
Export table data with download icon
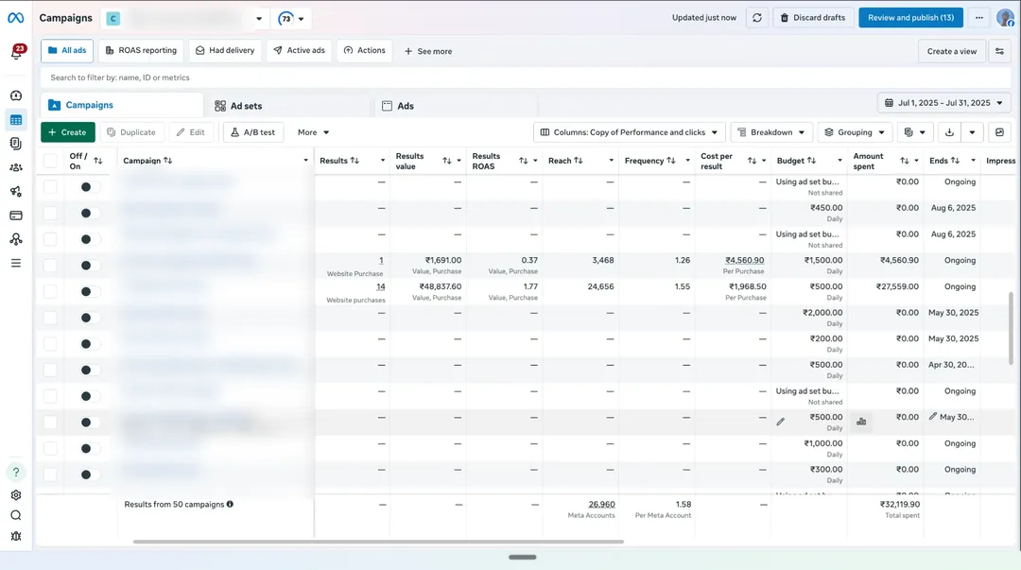click(x=949, y=132)
